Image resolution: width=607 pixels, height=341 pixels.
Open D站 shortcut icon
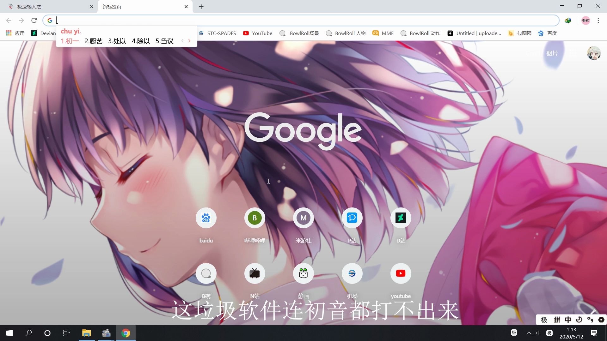400,217
